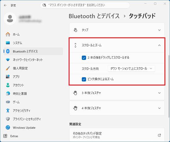Click the Extras icon
The image size is (170, 142).
5,136
